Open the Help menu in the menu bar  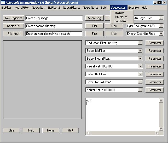[x=144, y=8]
